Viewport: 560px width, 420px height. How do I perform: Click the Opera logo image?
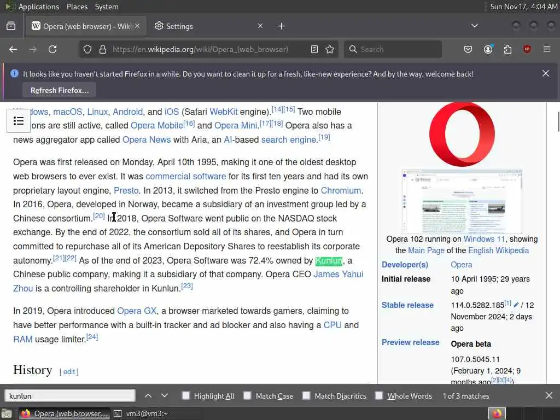point(462,135)
